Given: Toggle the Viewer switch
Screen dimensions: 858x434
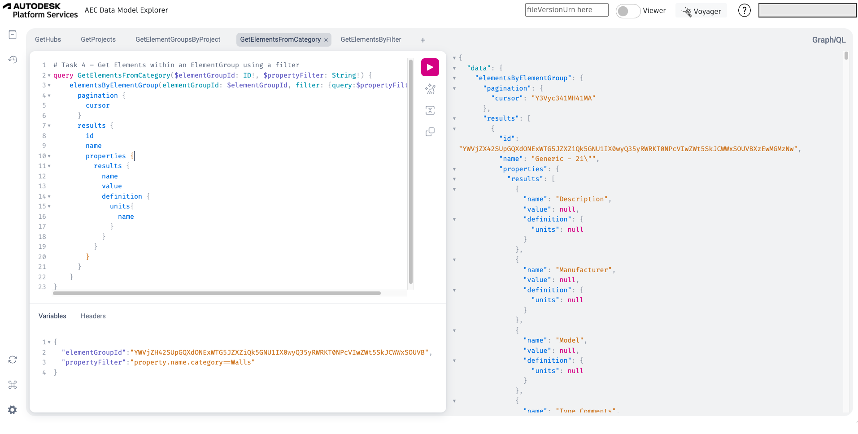Looking at the screenshot, I should pos(627,11).
